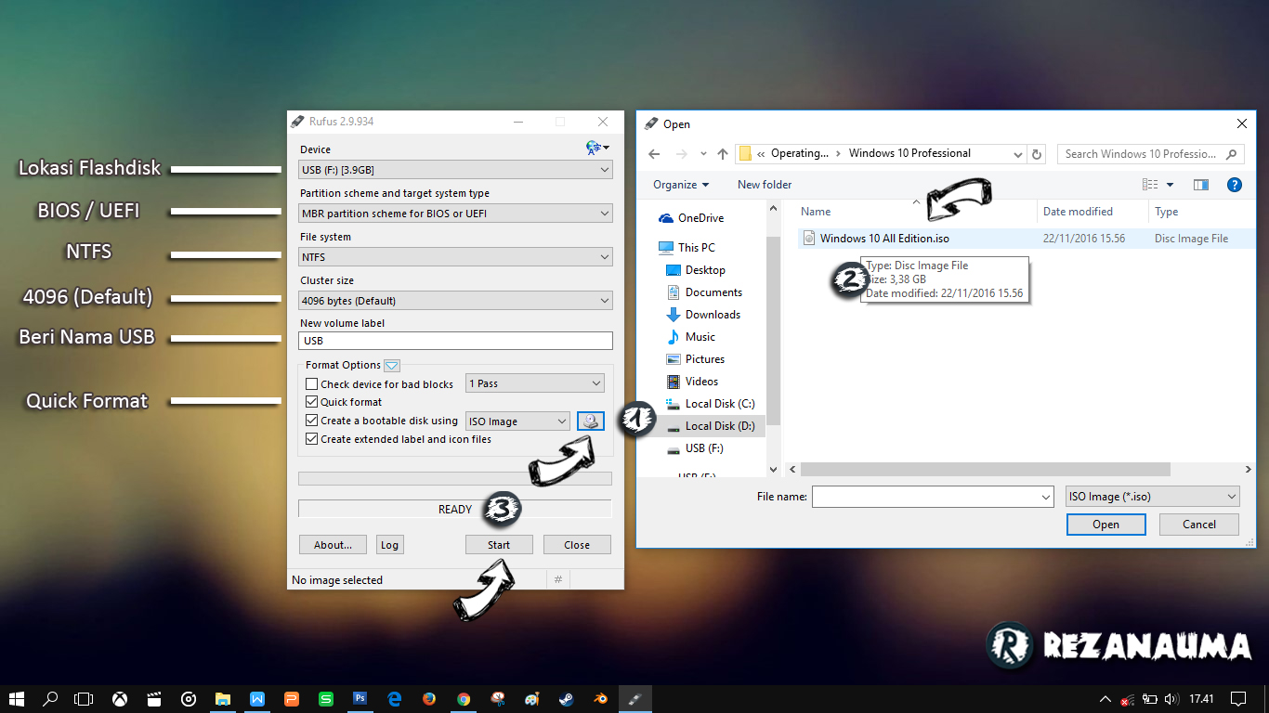
Task: Open the Help question mark icon
Action: tap(1235, 185)
